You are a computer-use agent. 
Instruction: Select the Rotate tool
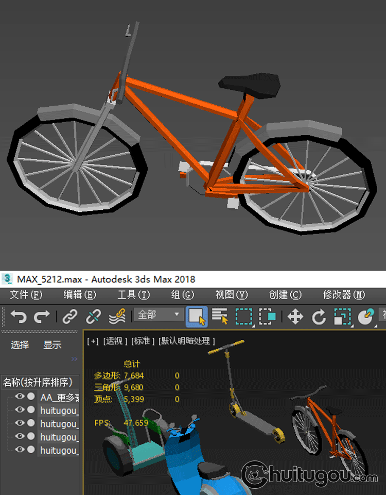[x=319, y=316]
